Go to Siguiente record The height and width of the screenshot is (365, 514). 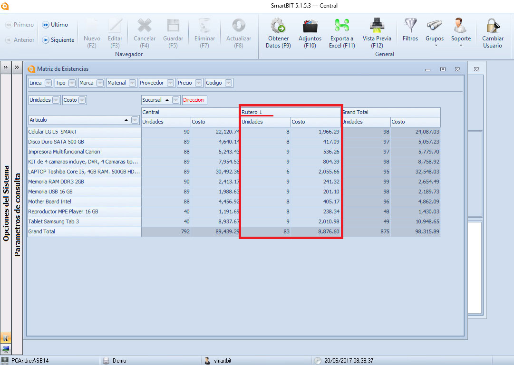pos(58,39)
